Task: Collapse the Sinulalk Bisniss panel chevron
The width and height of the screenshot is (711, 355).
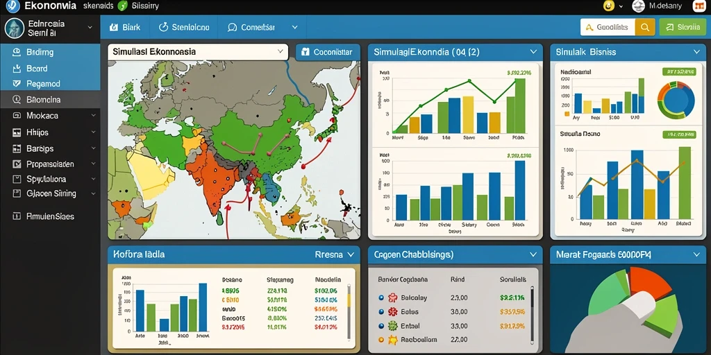Action: pos(696,52)
